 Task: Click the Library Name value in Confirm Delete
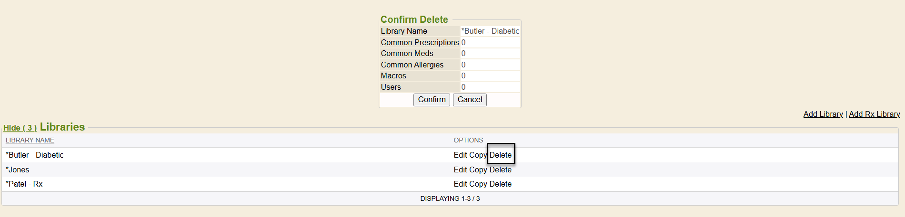(490, 31)
